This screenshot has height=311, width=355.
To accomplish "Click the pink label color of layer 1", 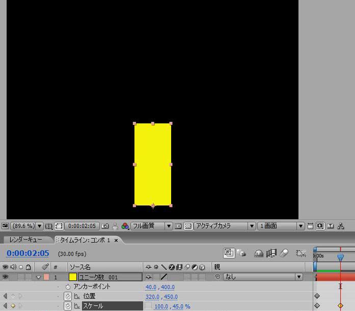I will point(46,277).
